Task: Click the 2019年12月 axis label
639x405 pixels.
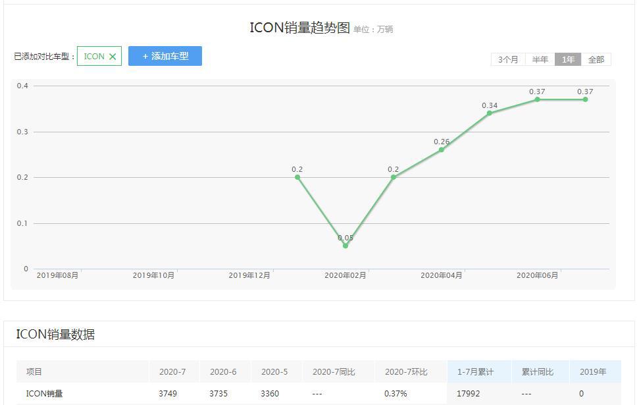Action: 249,275
